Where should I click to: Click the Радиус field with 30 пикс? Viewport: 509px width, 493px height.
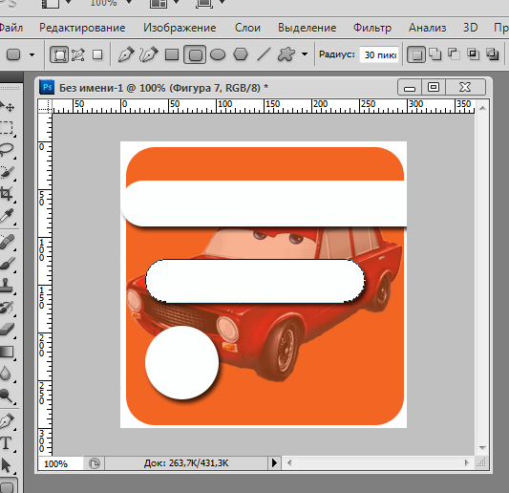point(379,54)
